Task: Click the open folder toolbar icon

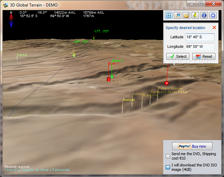Action: [x=186, y=15]
